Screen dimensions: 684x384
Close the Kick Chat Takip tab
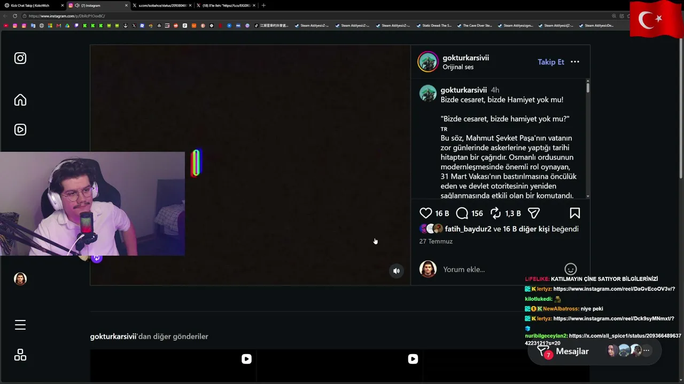coord(63,5)
